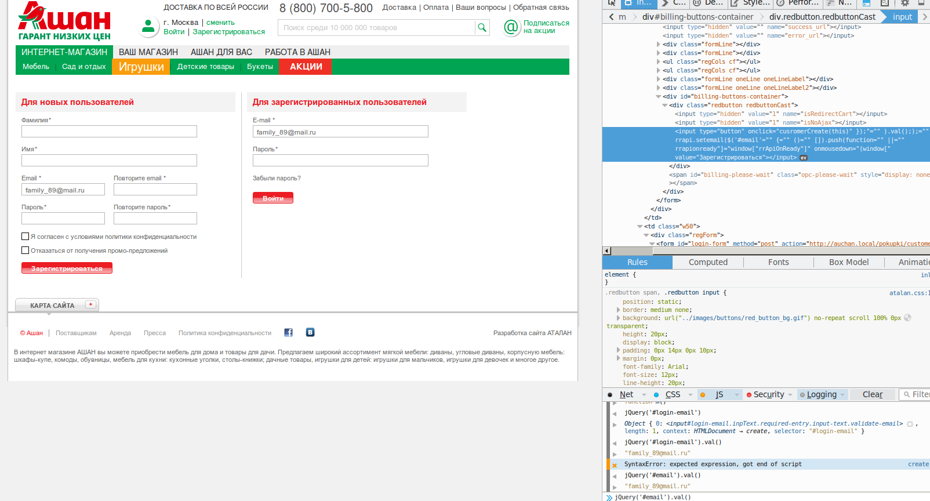
Task: Click the Auchan logo
Action: (x=64, y=21)
